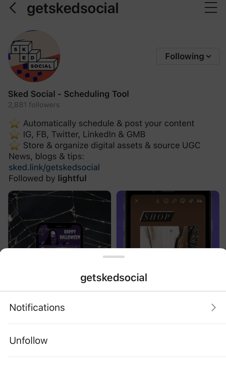Open the Happy Halloween post thumbnail

59,219
